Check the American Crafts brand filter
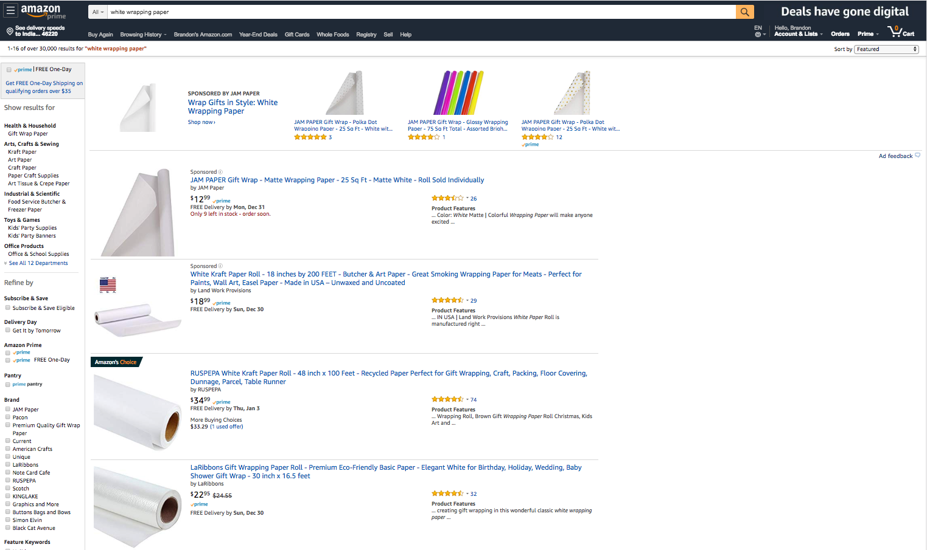This screenshot has height=550, width=927. (x=8, y=449)
